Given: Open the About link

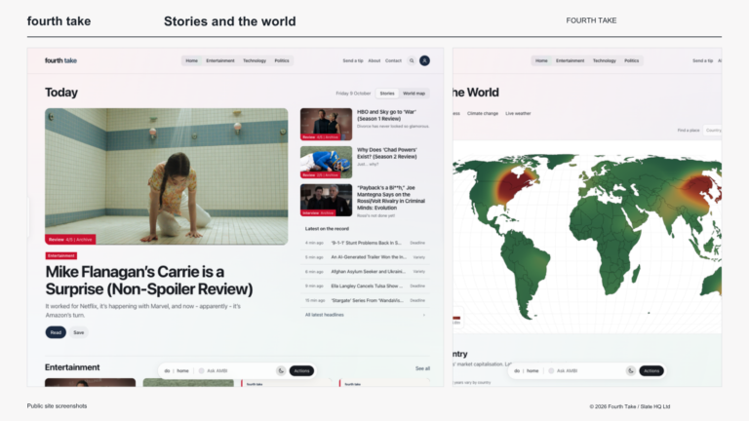Looking at the screenshot, I should pyautogui.click(x=374, y=60).
